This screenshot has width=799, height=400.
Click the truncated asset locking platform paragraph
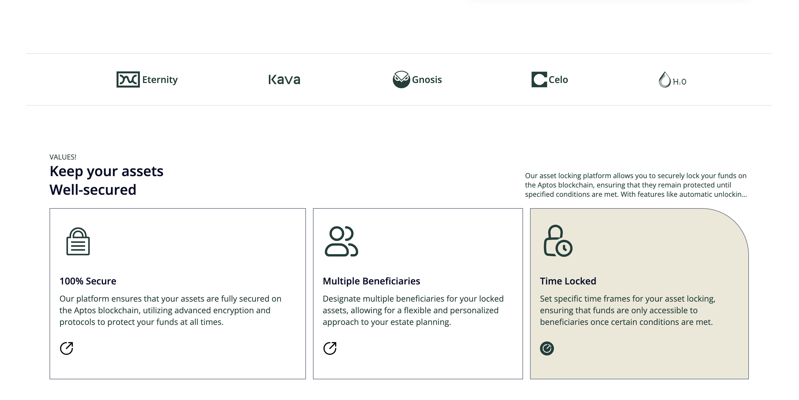coord(636,185)
